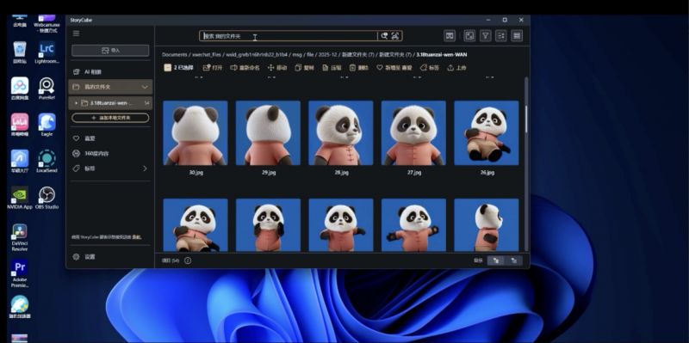Click 压缩 (Compress) in the action bar
The image size is (689, 343).
point(332,68)
